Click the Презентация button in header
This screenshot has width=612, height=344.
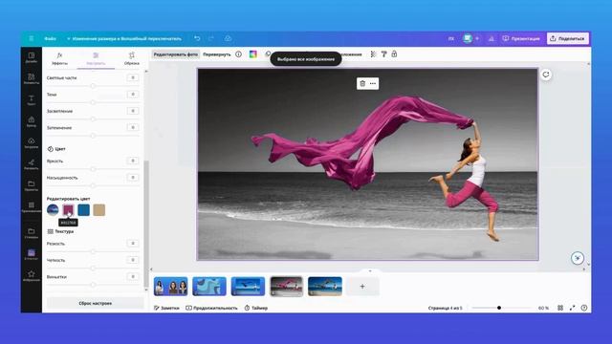coord(521,38)
